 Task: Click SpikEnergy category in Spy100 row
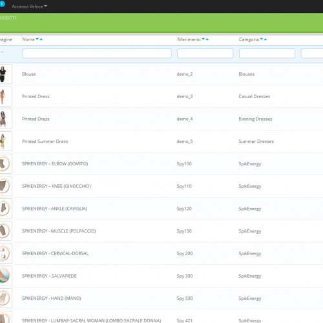pyautogui.click(x=250, y=164)
